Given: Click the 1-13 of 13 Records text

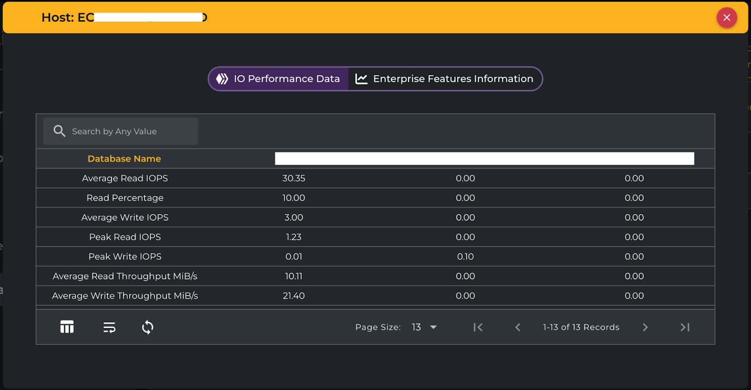Looking at the screenshot, I should (x=581, y=327).
